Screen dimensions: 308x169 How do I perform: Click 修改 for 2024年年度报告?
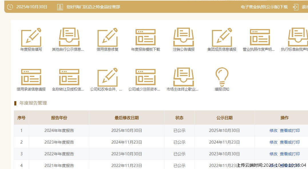click(x=273, y=131)
